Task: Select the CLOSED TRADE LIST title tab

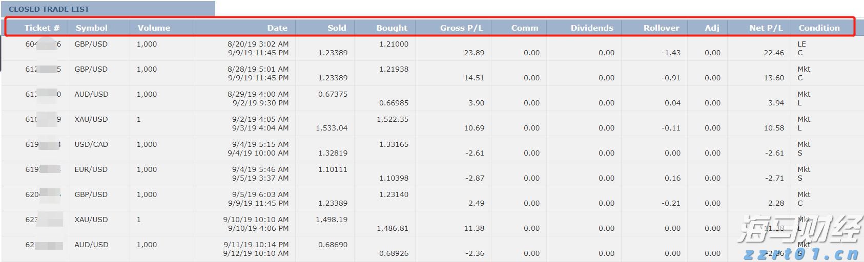Action: tap(49, 9)
